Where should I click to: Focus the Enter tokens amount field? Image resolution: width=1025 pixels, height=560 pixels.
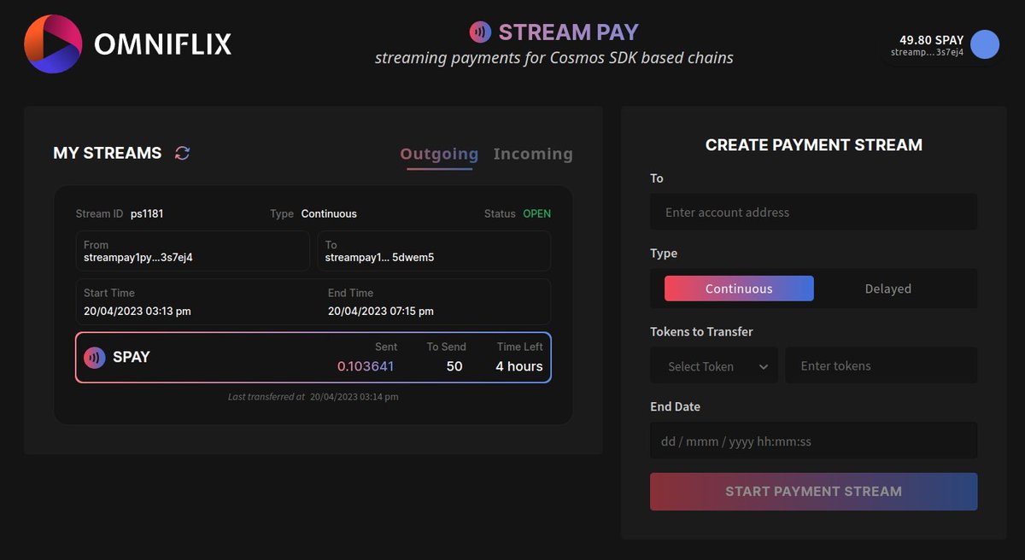(x=881, y=365)
